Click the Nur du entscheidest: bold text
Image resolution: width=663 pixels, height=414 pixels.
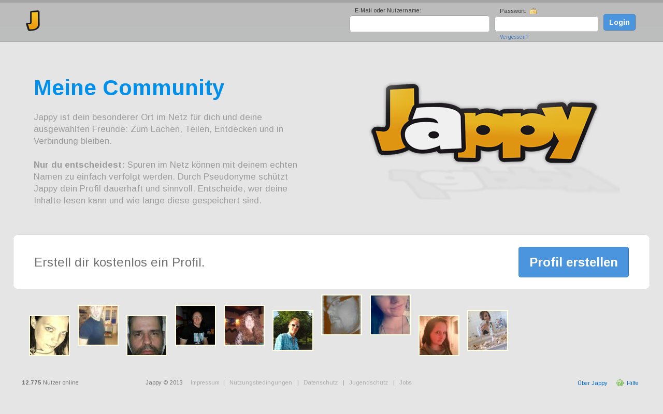click(79, 165)
